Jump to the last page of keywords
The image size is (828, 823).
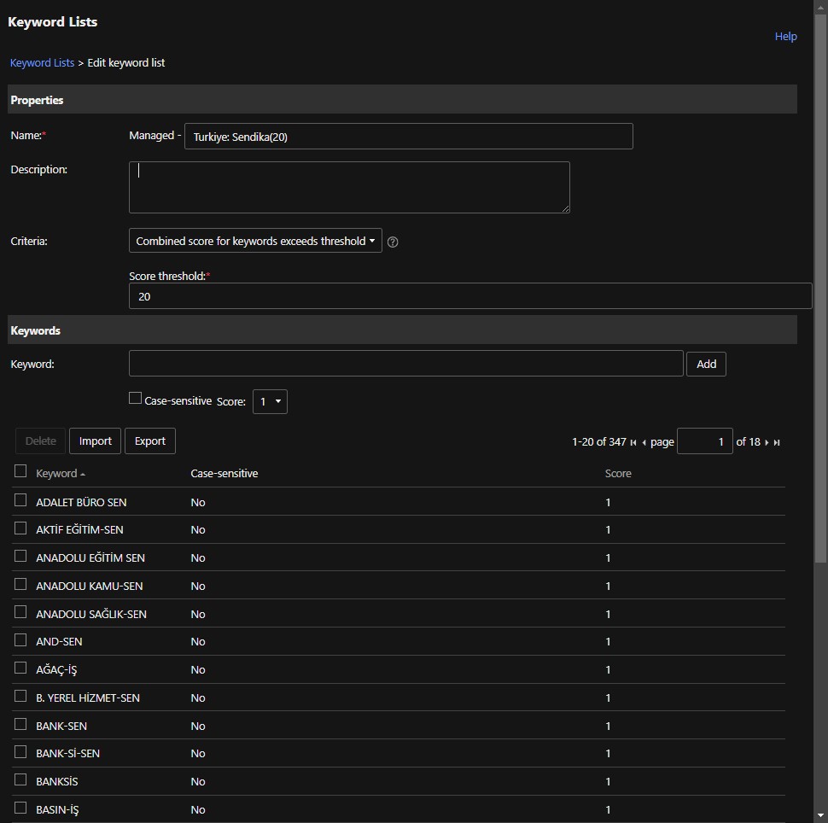(x=777, y=442)
